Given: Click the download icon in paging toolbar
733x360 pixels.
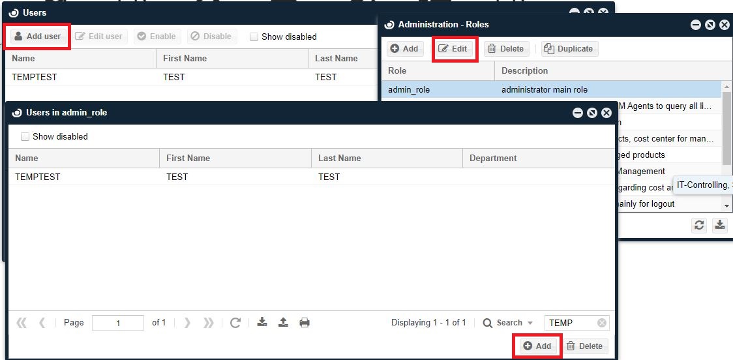Looking at the screenshot, I should (x=262, y=322).
